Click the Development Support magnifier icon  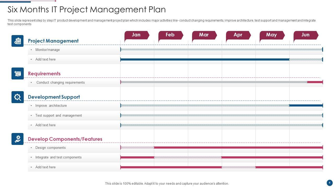(x=17, y=97)
